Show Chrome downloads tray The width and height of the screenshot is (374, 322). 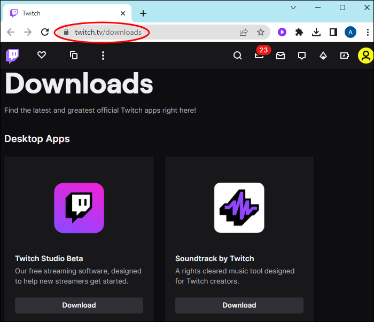point(316,32)
